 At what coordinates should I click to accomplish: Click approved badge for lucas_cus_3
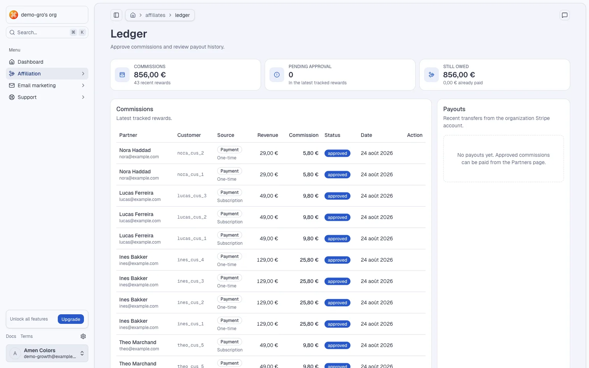pyautogui.click(x=337, y=196)
